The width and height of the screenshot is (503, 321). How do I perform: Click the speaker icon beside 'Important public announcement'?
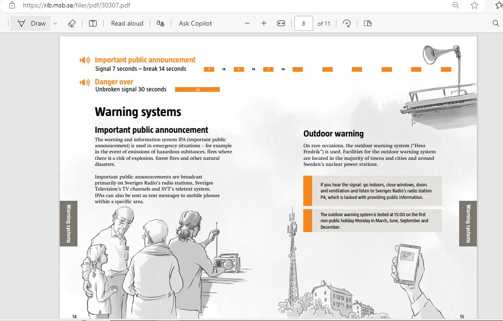tap(85, 60)
